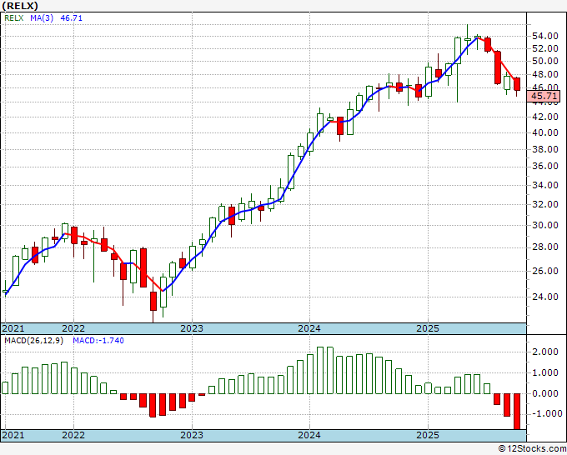Click the MACD:-1.740 value label

click(x=98, y=341)
